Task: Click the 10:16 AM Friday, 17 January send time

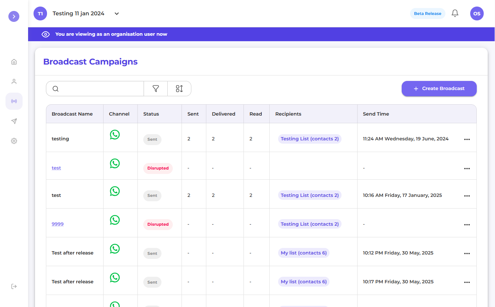Action: coord(402,195)
